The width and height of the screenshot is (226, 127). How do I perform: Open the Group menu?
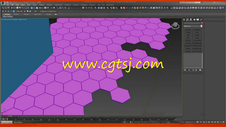(x=23, y=5)
